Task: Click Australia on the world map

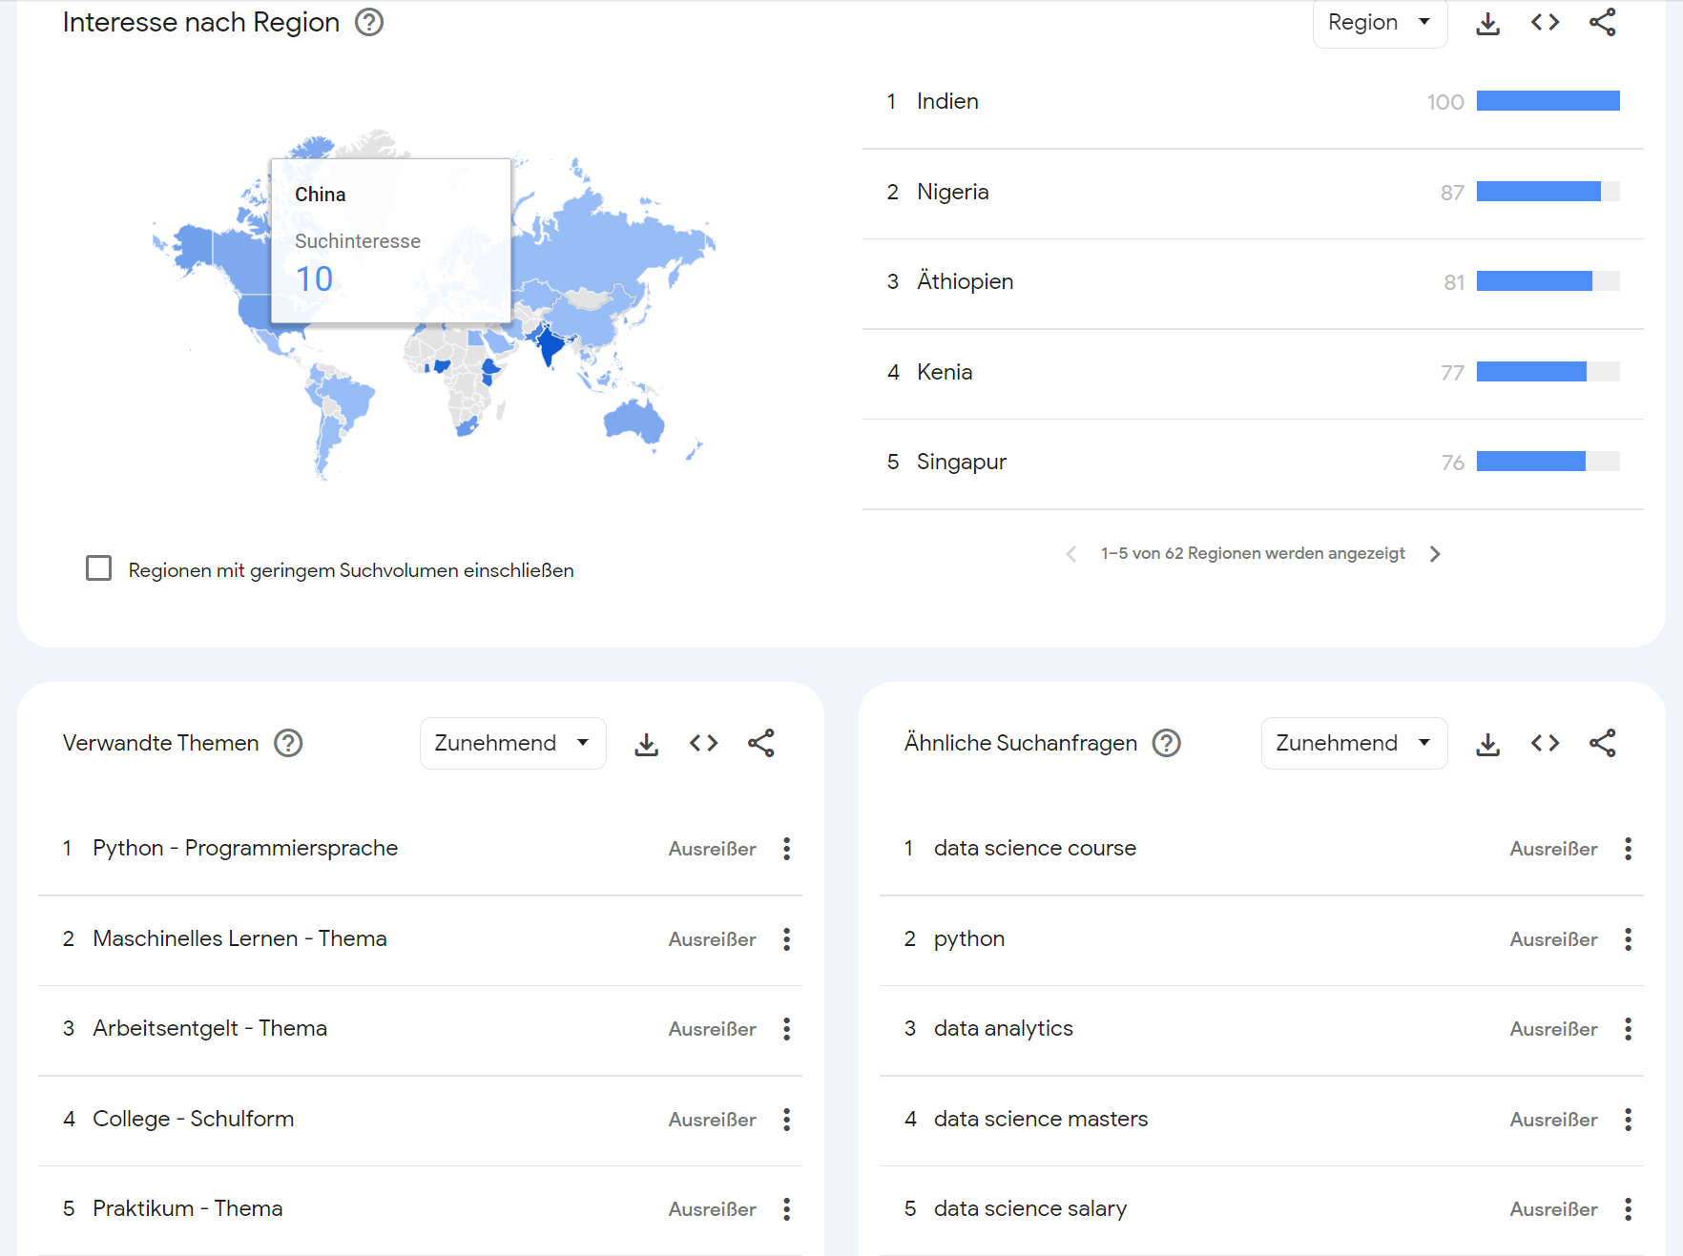Action: click(634, 421)
